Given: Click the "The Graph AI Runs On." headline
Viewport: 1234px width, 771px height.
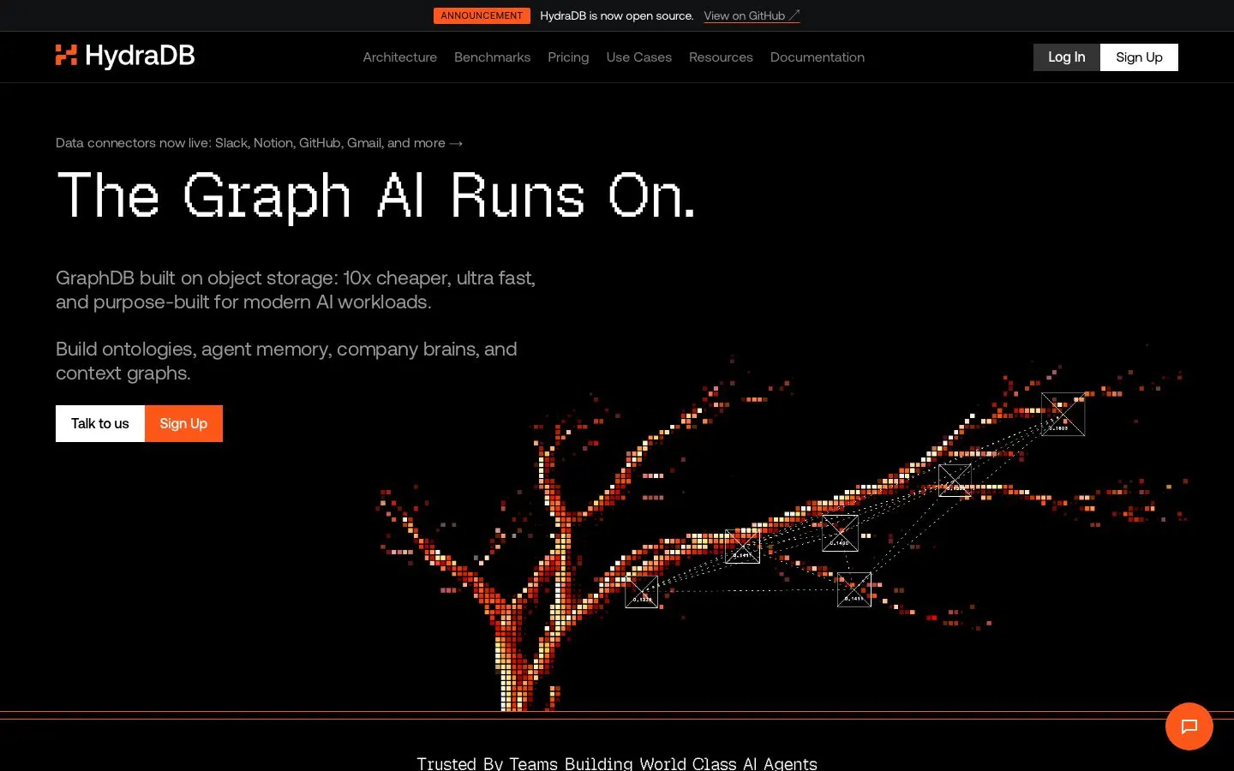Looking at the screenshot, I should (x=375, y=195).
